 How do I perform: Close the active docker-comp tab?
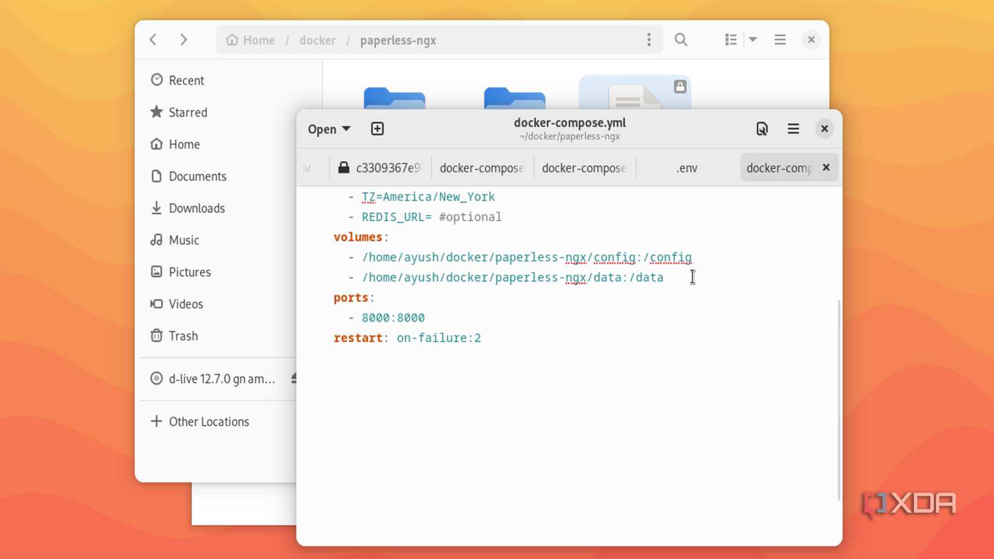826,167
